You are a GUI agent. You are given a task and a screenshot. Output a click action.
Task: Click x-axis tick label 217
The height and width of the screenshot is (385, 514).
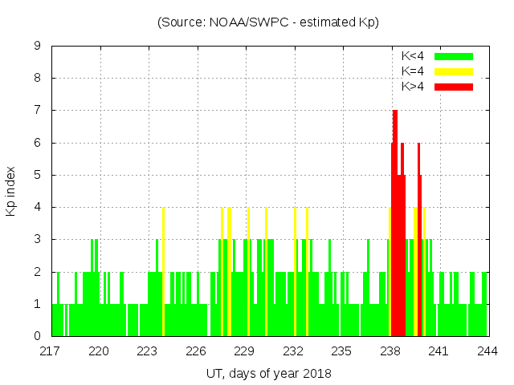pyautogui.click(x=51, y=351)
